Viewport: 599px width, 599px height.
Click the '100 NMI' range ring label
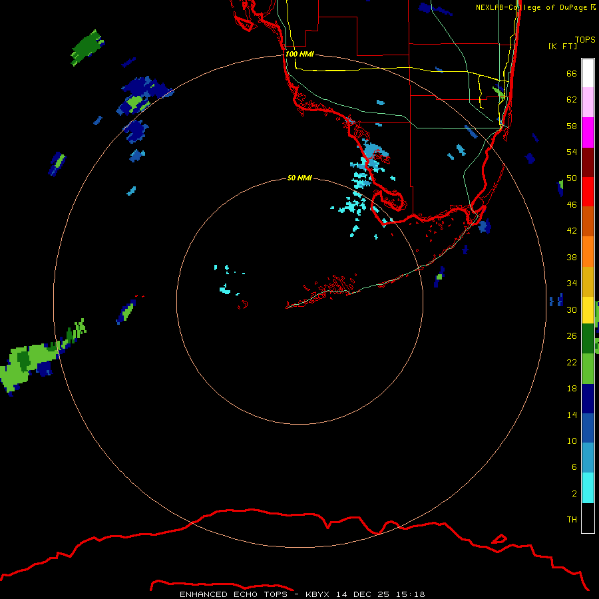point(299,55)
